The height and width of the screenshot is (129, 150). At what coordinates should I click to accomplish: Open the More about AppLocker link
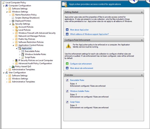[79, 30]
